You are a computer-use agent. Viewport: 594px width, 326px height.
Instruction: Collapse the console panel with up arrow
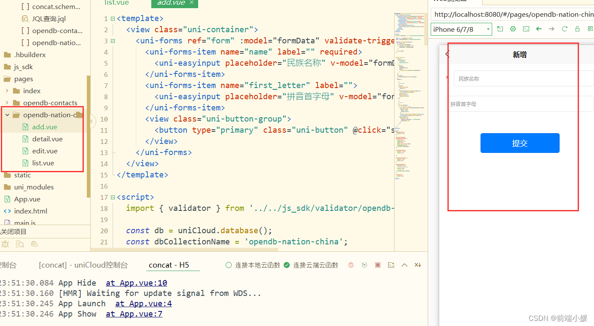click(x=404, y=265)
